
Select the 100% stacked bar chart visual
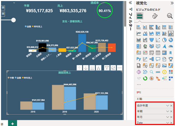click(164, 27)
